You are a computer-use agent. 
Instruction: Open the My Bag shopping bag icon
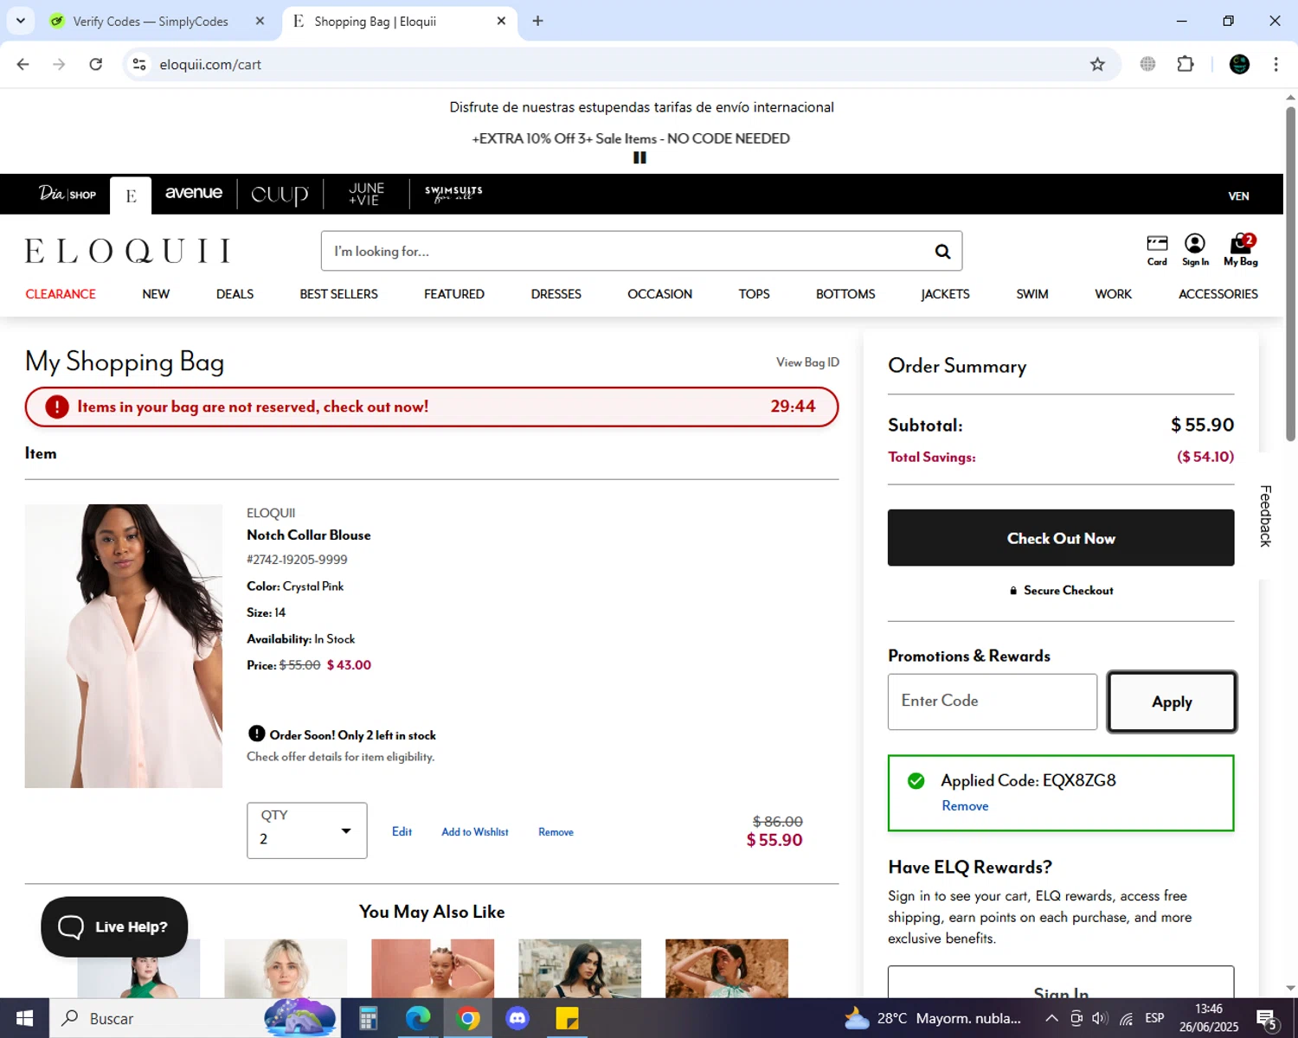1241,250
